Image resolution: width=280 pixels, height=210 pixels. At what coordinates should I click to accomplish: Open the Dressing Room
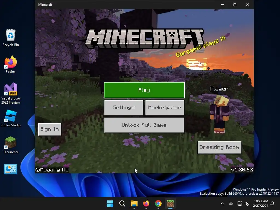pos(220,147)
